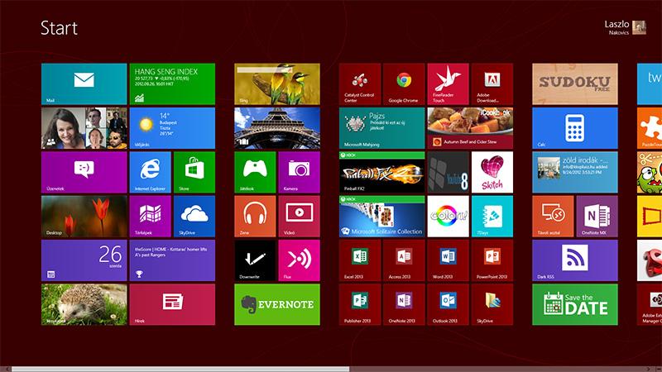Viewport: 662px width, 372px height.
Task: Open the Calc calculator tile
Action: (x=575, y=128)
